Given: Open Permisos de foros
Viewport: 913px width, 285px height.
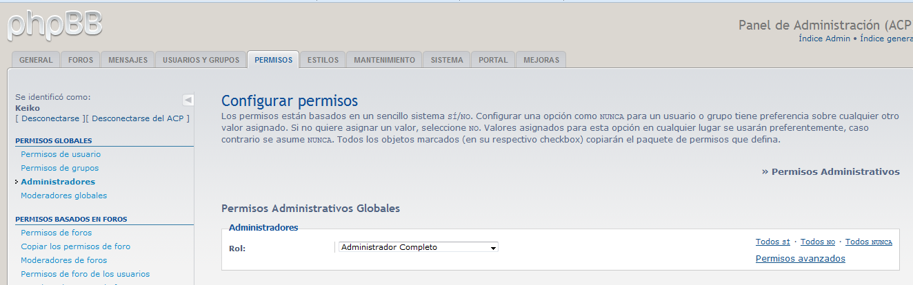Looking at the screenshot, I should [57, 233].
